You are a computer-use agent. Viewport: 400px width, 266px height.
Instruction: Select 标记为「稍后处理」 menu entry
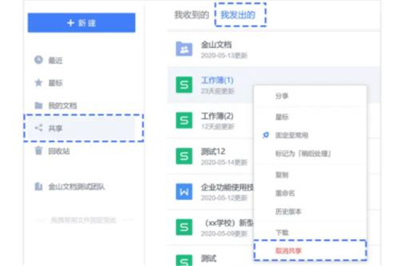303,153
